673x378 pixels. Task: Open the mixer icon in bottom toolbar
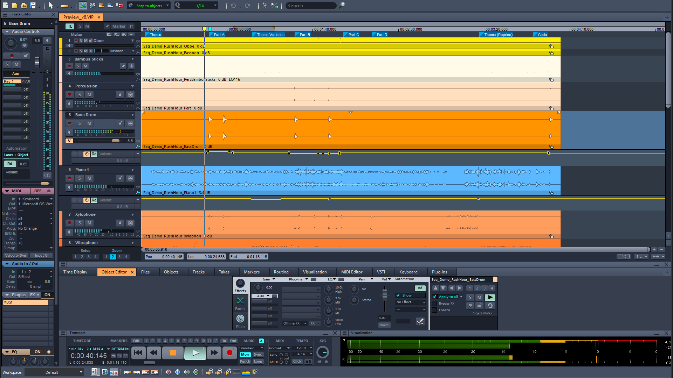coord(104,372)
